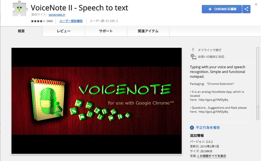Open the ユーザー補助機能 category link
The width and height of the screenshot is (261, 161).
[x=71, y=21]
